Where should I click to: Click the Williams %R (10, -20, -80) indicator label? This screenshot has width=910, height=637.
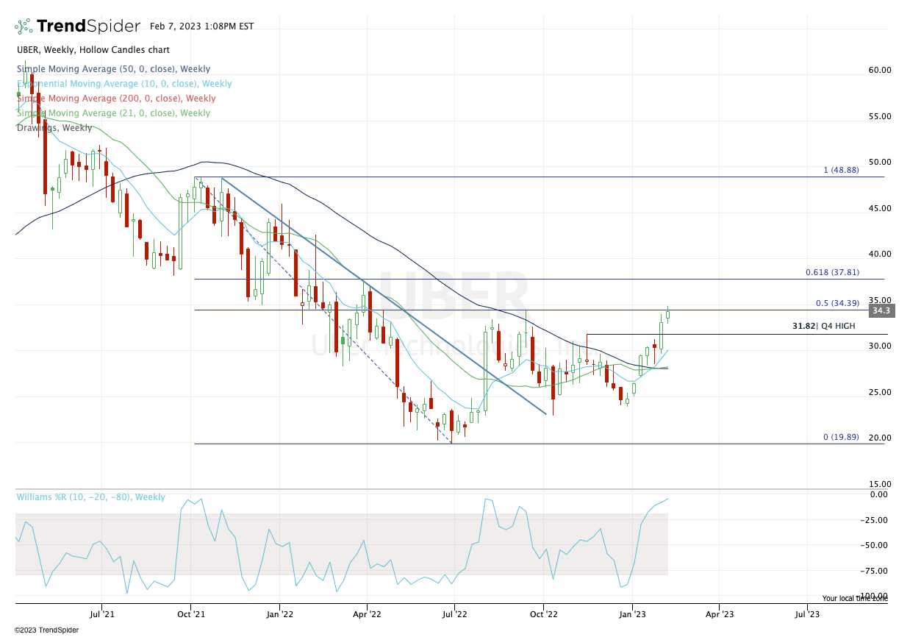(x=91, y=497)
